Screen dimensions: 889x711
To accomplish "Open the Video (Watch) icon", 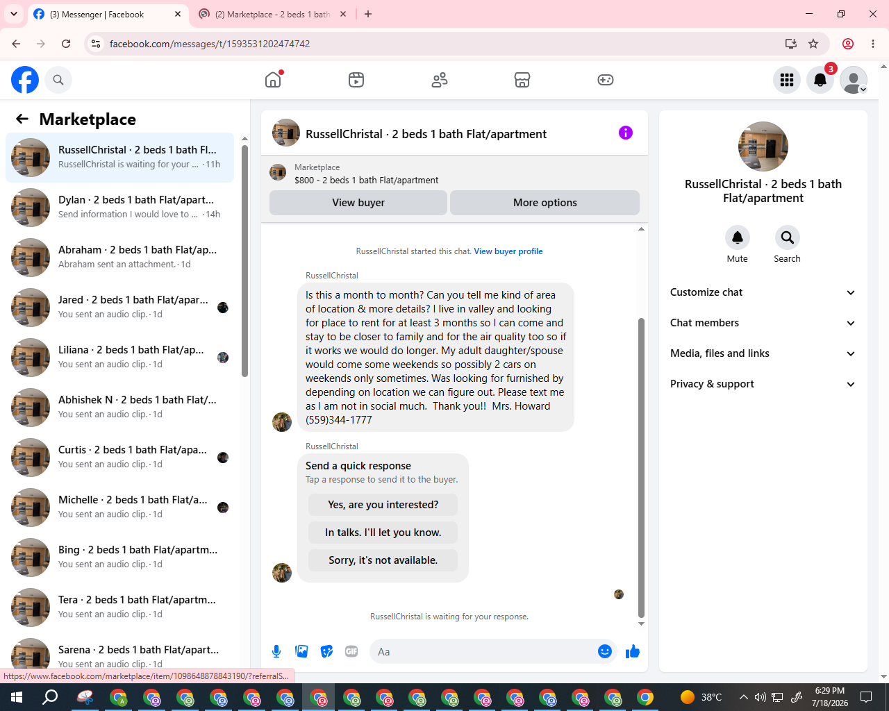I will click(x=356, y=80).
